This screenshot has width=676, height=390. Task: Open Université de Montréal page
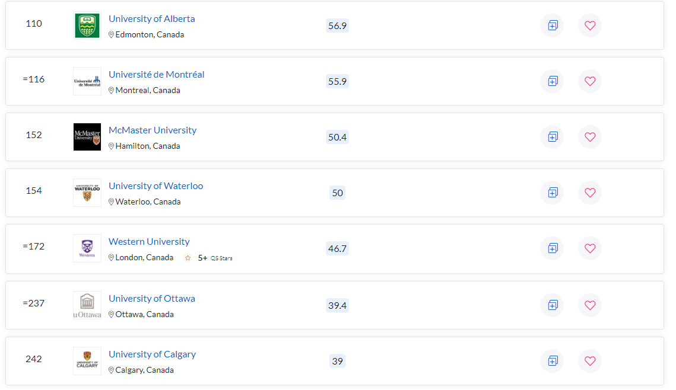pos(157,75)
